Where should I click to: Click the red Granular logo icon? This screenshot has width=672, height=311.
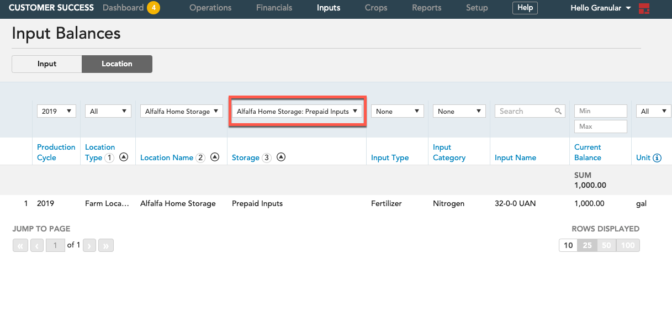pos(644,8)
